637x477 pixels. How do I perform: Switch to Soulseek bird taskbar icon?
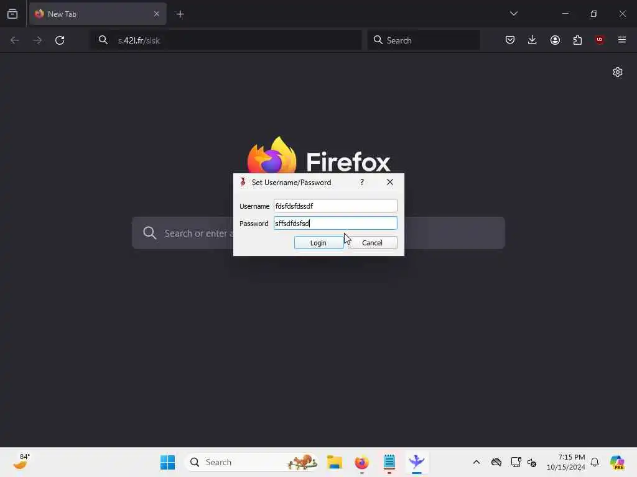(x=416, y=462)
